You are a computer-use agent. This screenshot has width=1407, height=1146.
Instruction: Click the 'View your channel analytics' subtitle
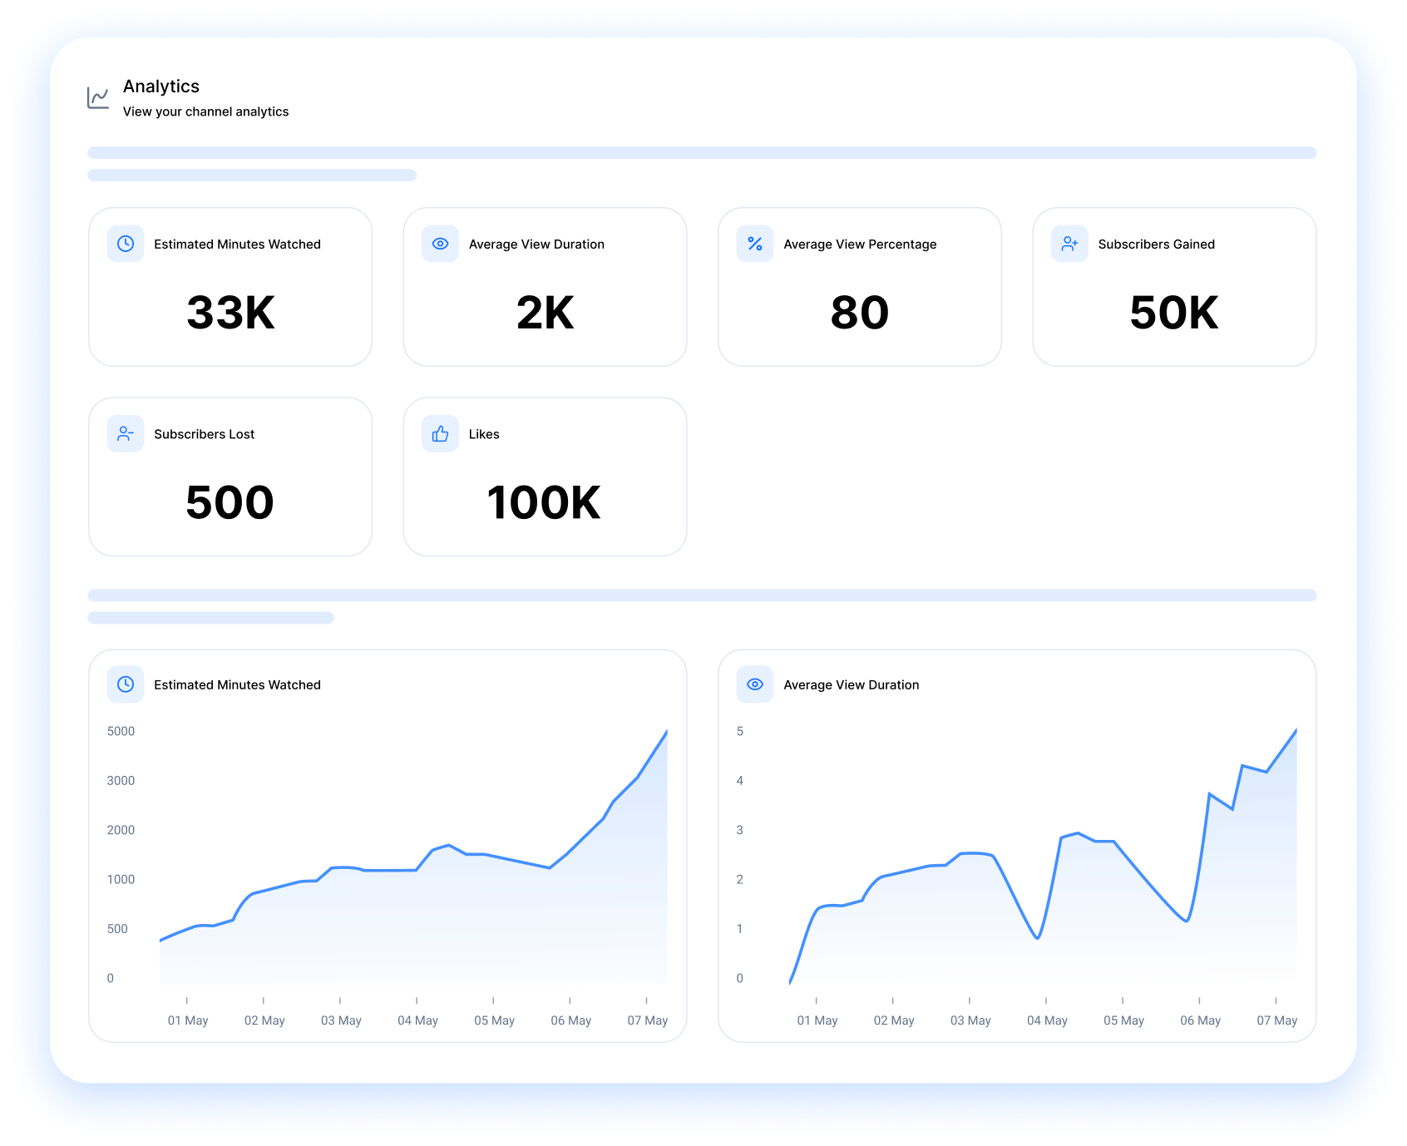pos(205,111)
